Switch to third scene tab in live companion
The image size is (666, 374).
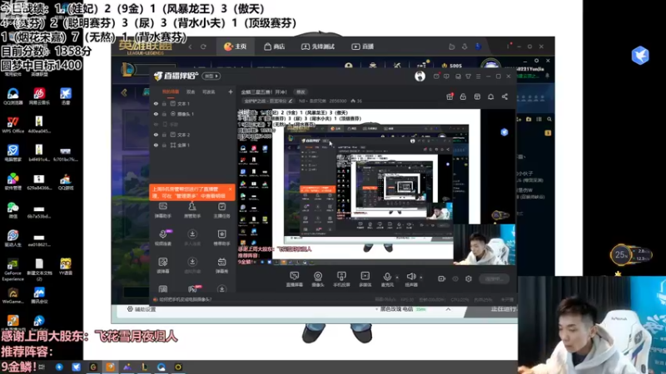(209, 91)
